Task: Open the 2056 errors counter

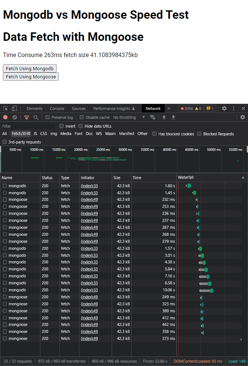Action: (x=191, y=109)
